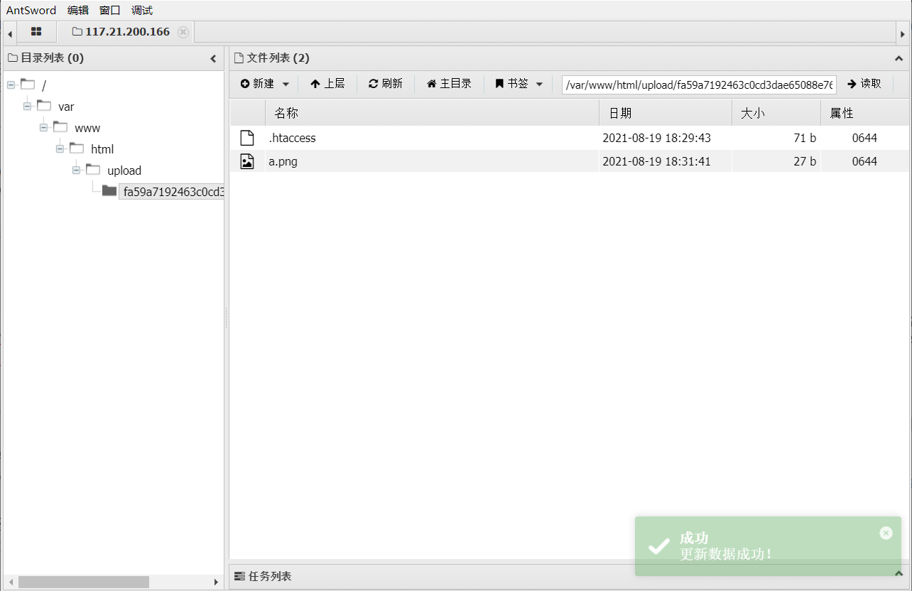Click the var folder icon
912x591 pixels.
[x=44, y=105]
